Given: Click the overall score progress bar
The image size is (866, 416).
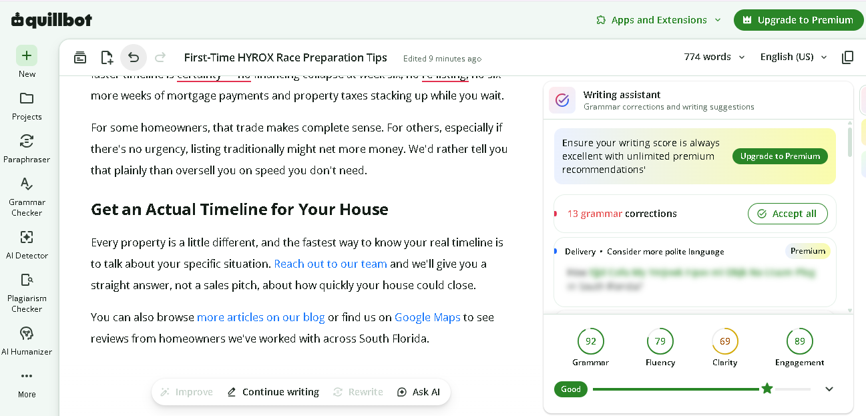Looking at the screenshot, I should 702,389.
